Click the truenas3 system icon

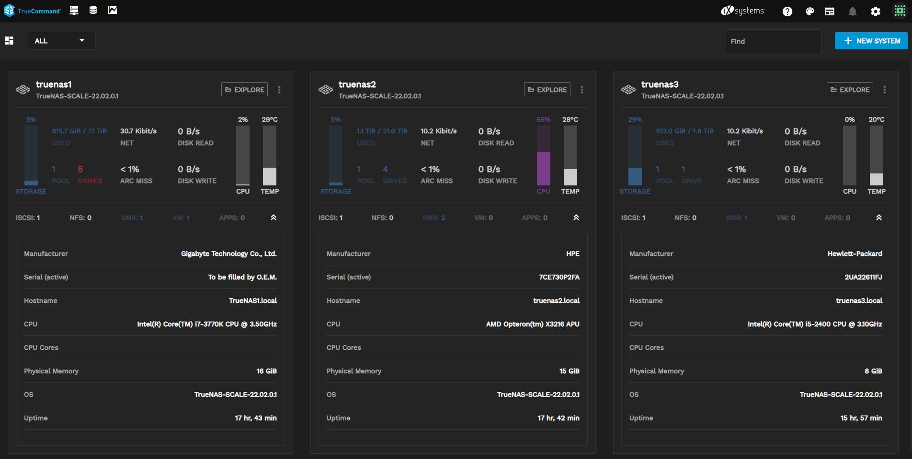point(628,90)
